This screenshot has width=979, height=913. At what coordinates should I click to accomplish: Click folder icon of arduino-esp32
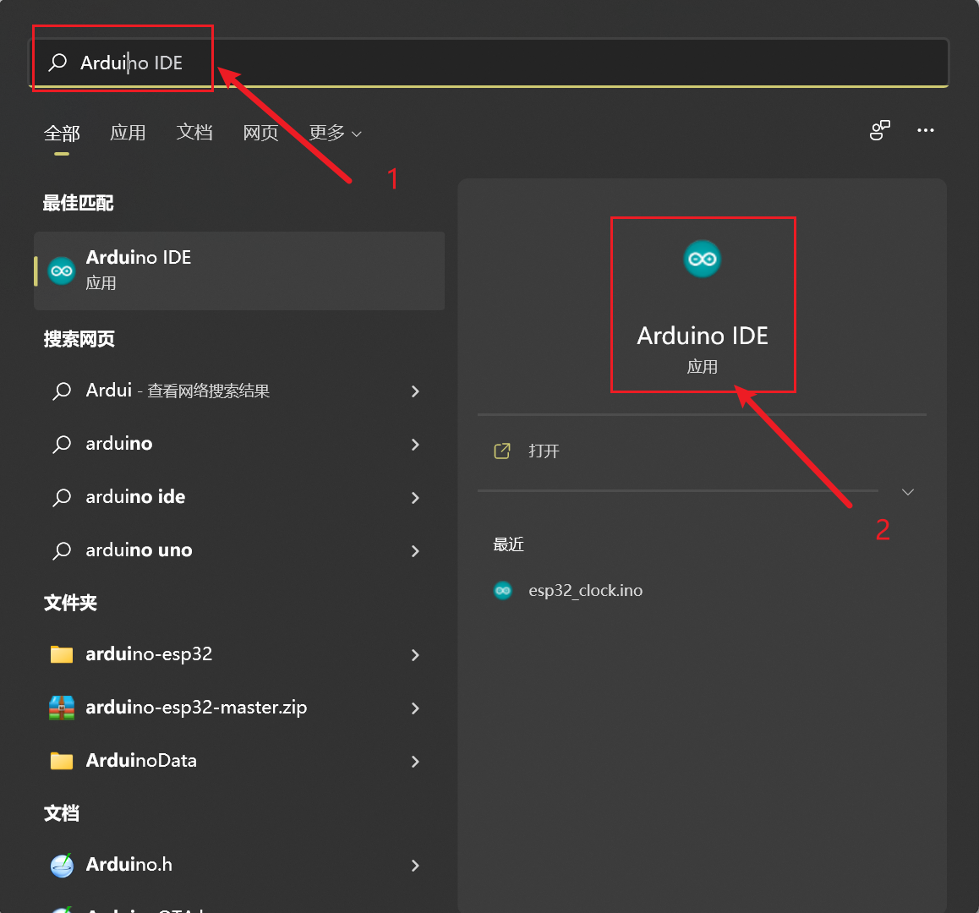click(x=62, y=653)
